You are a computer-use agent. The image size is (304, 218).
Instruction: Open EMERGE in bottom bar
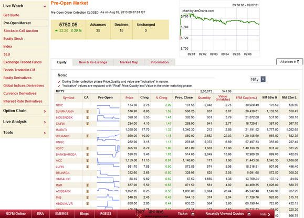[61, 214]
